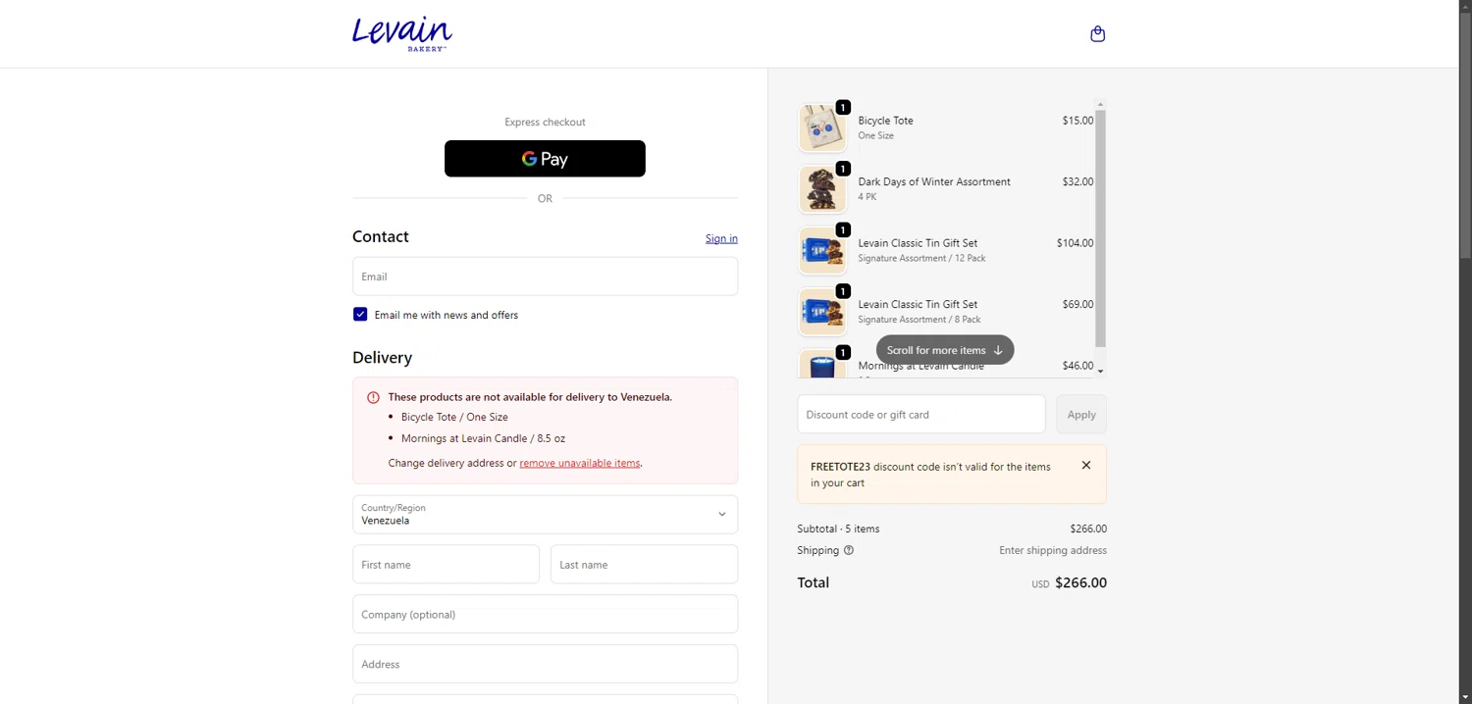Click the red delivery error icon

pyautogui.click(x=373, y=397)
